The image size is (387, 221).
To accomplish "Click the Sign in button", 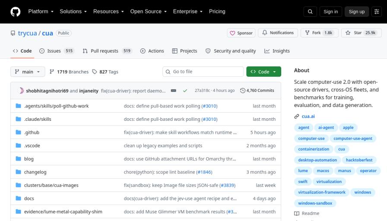I will click(x=331, y=12).
